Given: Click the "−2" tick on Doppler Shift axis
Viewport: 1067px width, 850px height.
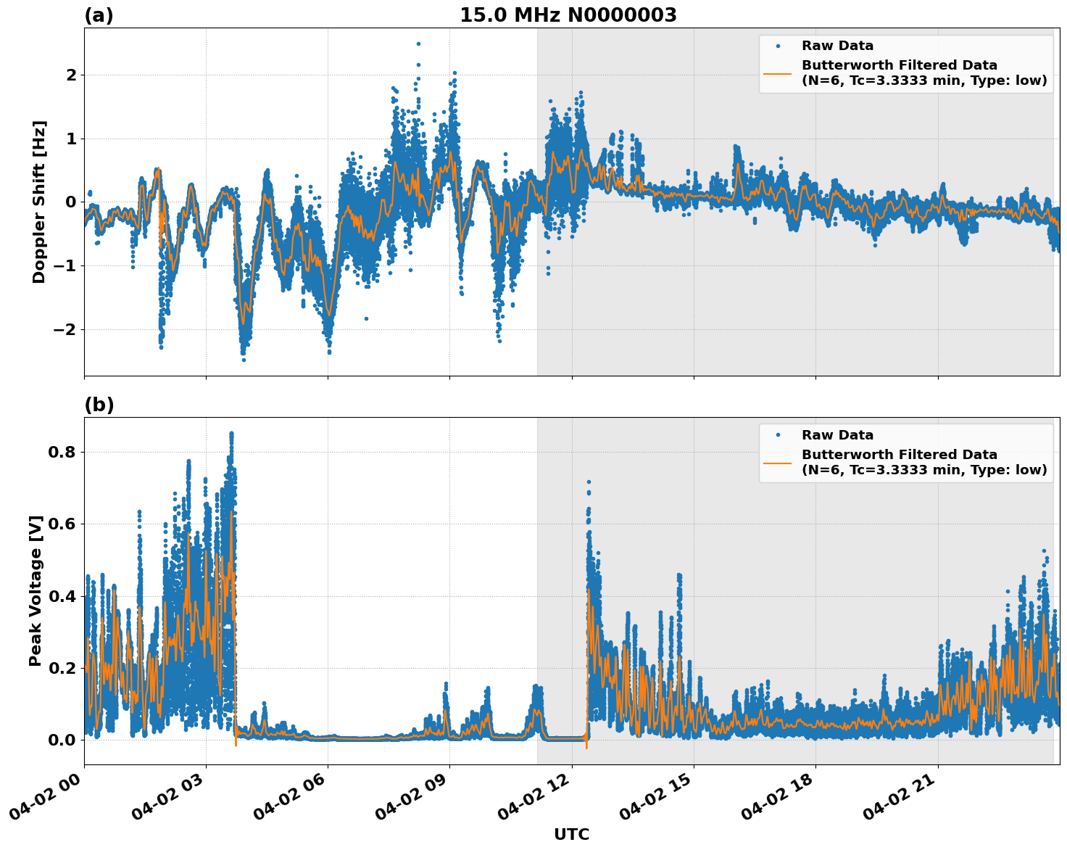Looking at the screenshot, I should 62,329.
